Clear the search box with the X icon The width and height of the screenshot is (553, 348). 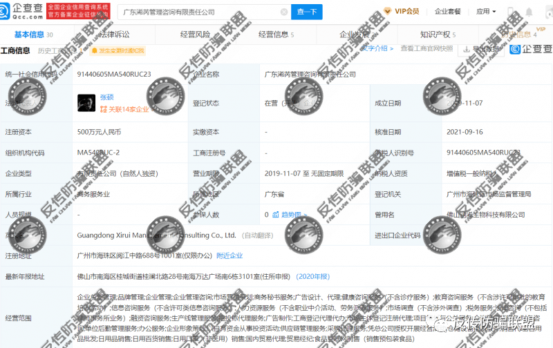pyautogui.click(x=284, y=12)
